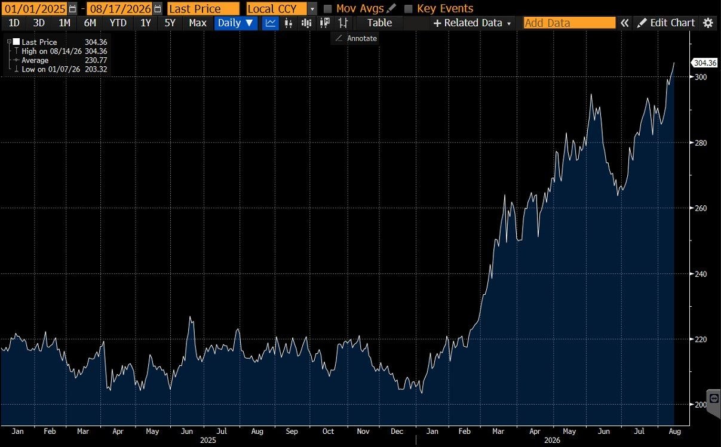The height and width of the screenshot is (447, 721).
Task: Click the Key Events label text
Action: (445, 8)
